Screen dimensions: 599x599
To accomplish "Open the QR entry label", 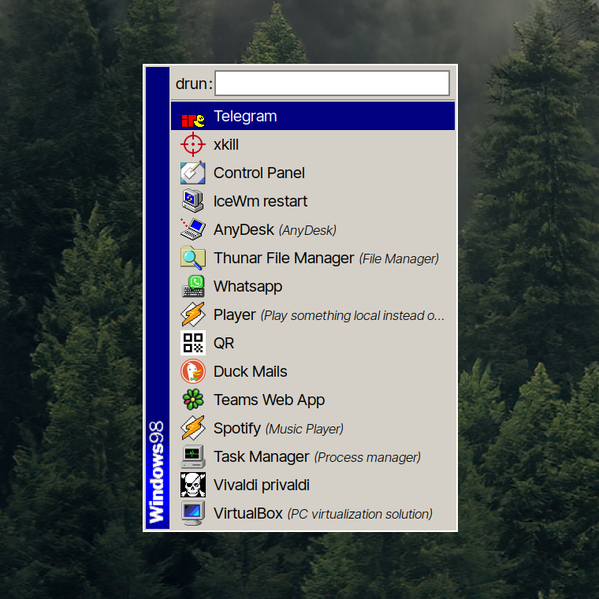I will click(224, 343).
